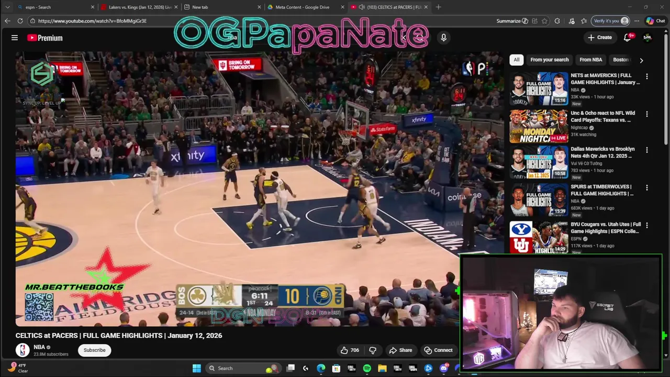This screenshot has width=670, height=377.
Task: Click the Verify it's you profile button
Action: (x=610, y=21)
